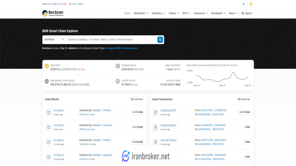Open Validator : Feynman link

(102, 125)
